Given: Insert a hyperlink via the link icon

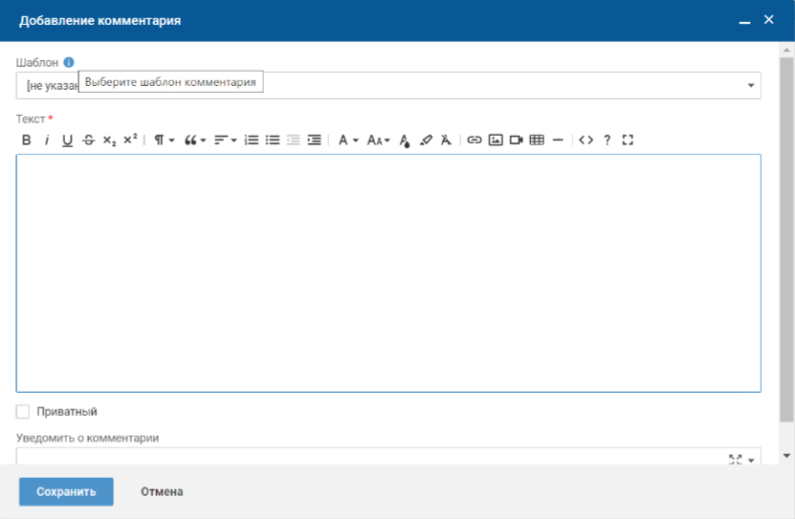Looking at the screenshot, I should tap(475, 141).
